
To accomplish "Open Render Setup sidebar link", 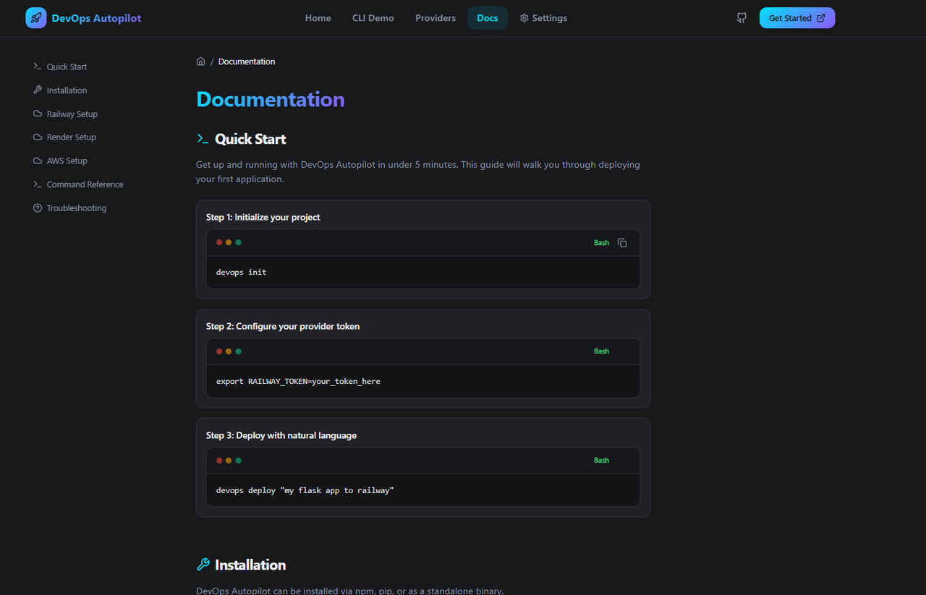I will click(72, 137).
